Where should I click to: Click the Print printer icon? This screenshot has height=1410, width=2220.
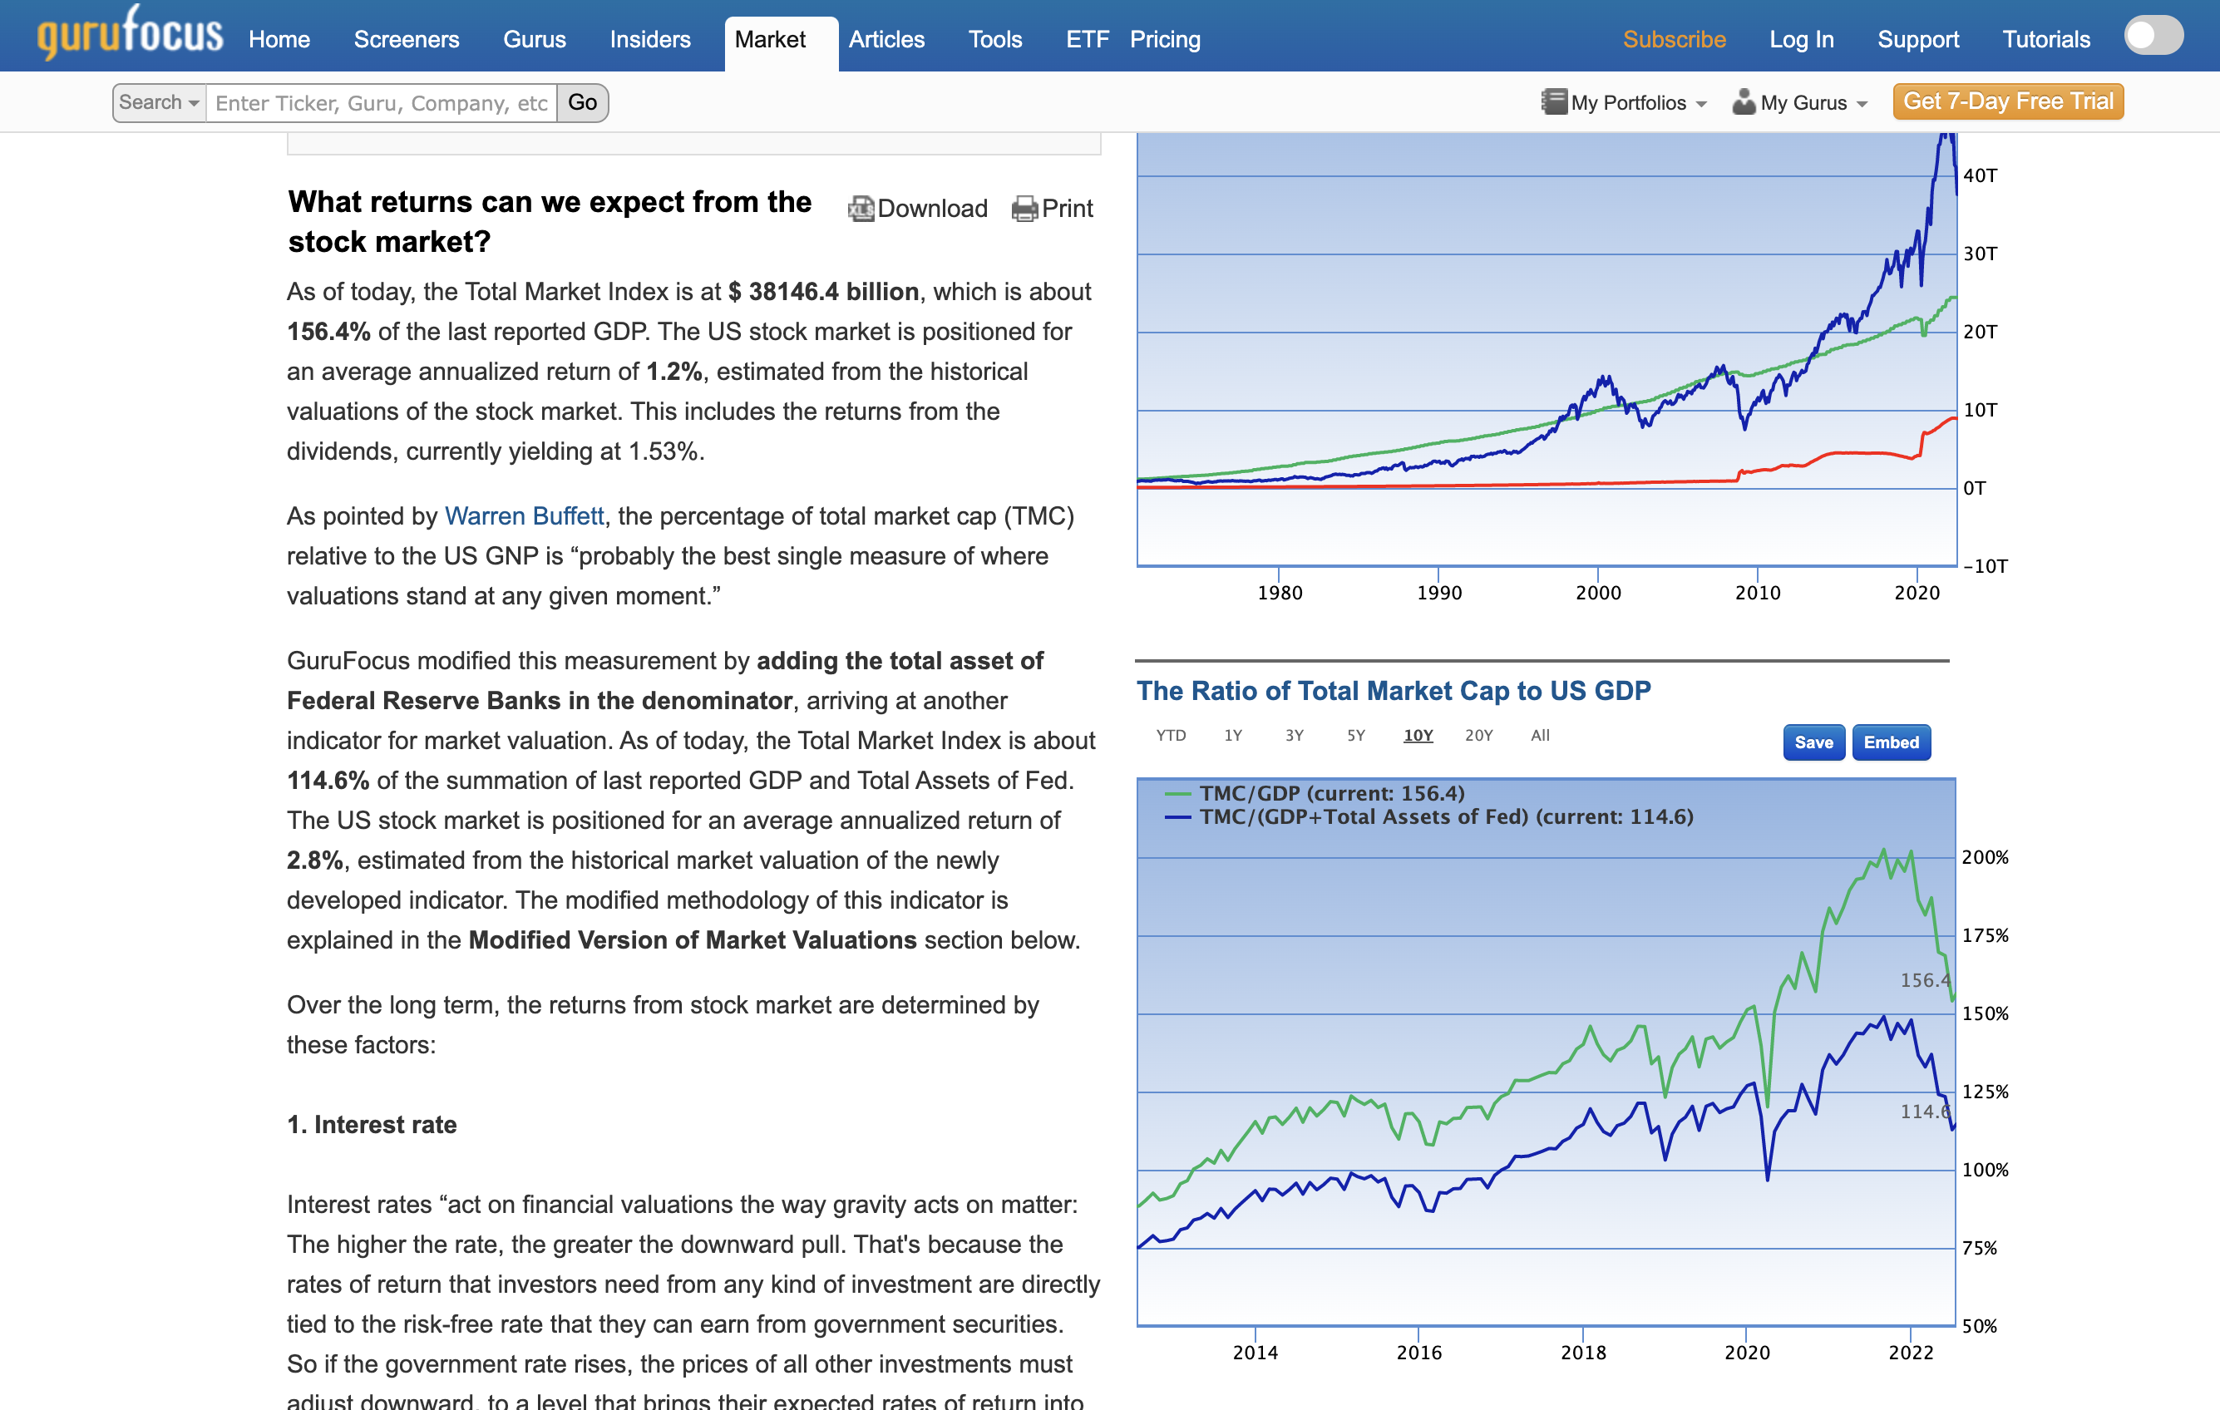[x=1024, y=210]
